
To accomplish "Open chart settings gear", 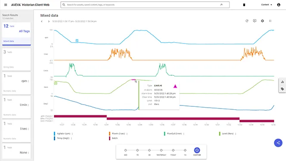I will (262, 21).
